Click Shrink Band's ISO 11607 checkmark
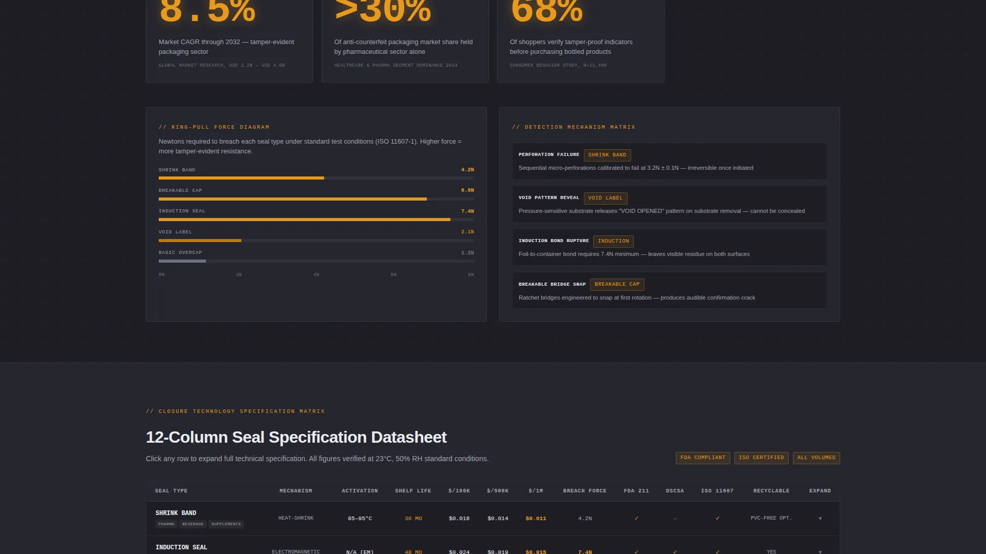Screen dimensions: 986x554 coord(717,519)
